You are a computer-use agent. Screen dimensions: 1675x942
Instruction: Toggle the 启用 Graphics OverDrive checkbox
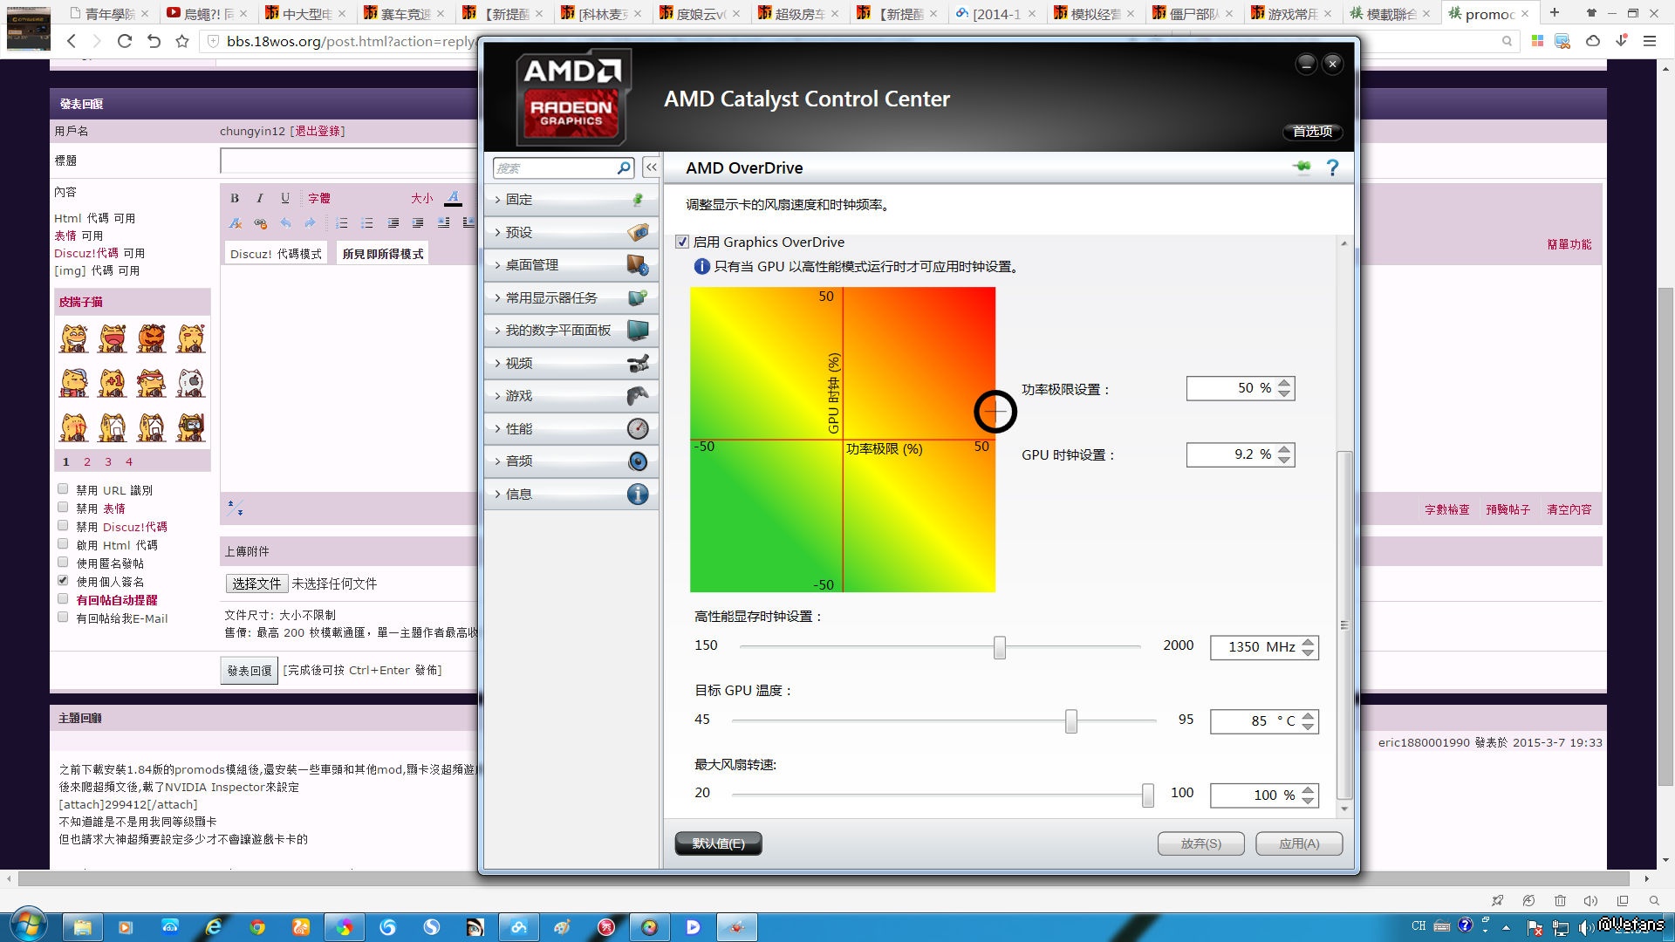coord(682,242)
